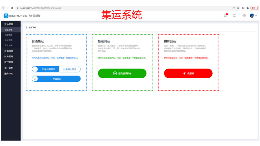Open the browser side panel icon

pos(243,8)
